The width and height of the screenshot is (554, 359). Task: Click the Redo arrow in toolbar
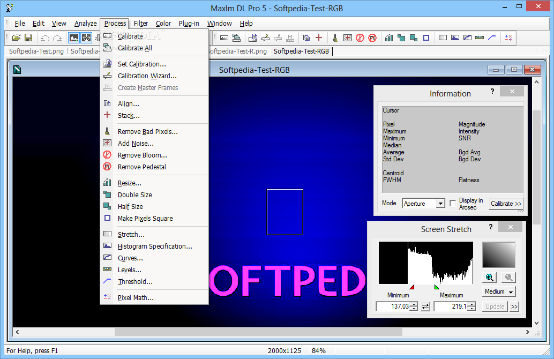click(x=57, y=38)
